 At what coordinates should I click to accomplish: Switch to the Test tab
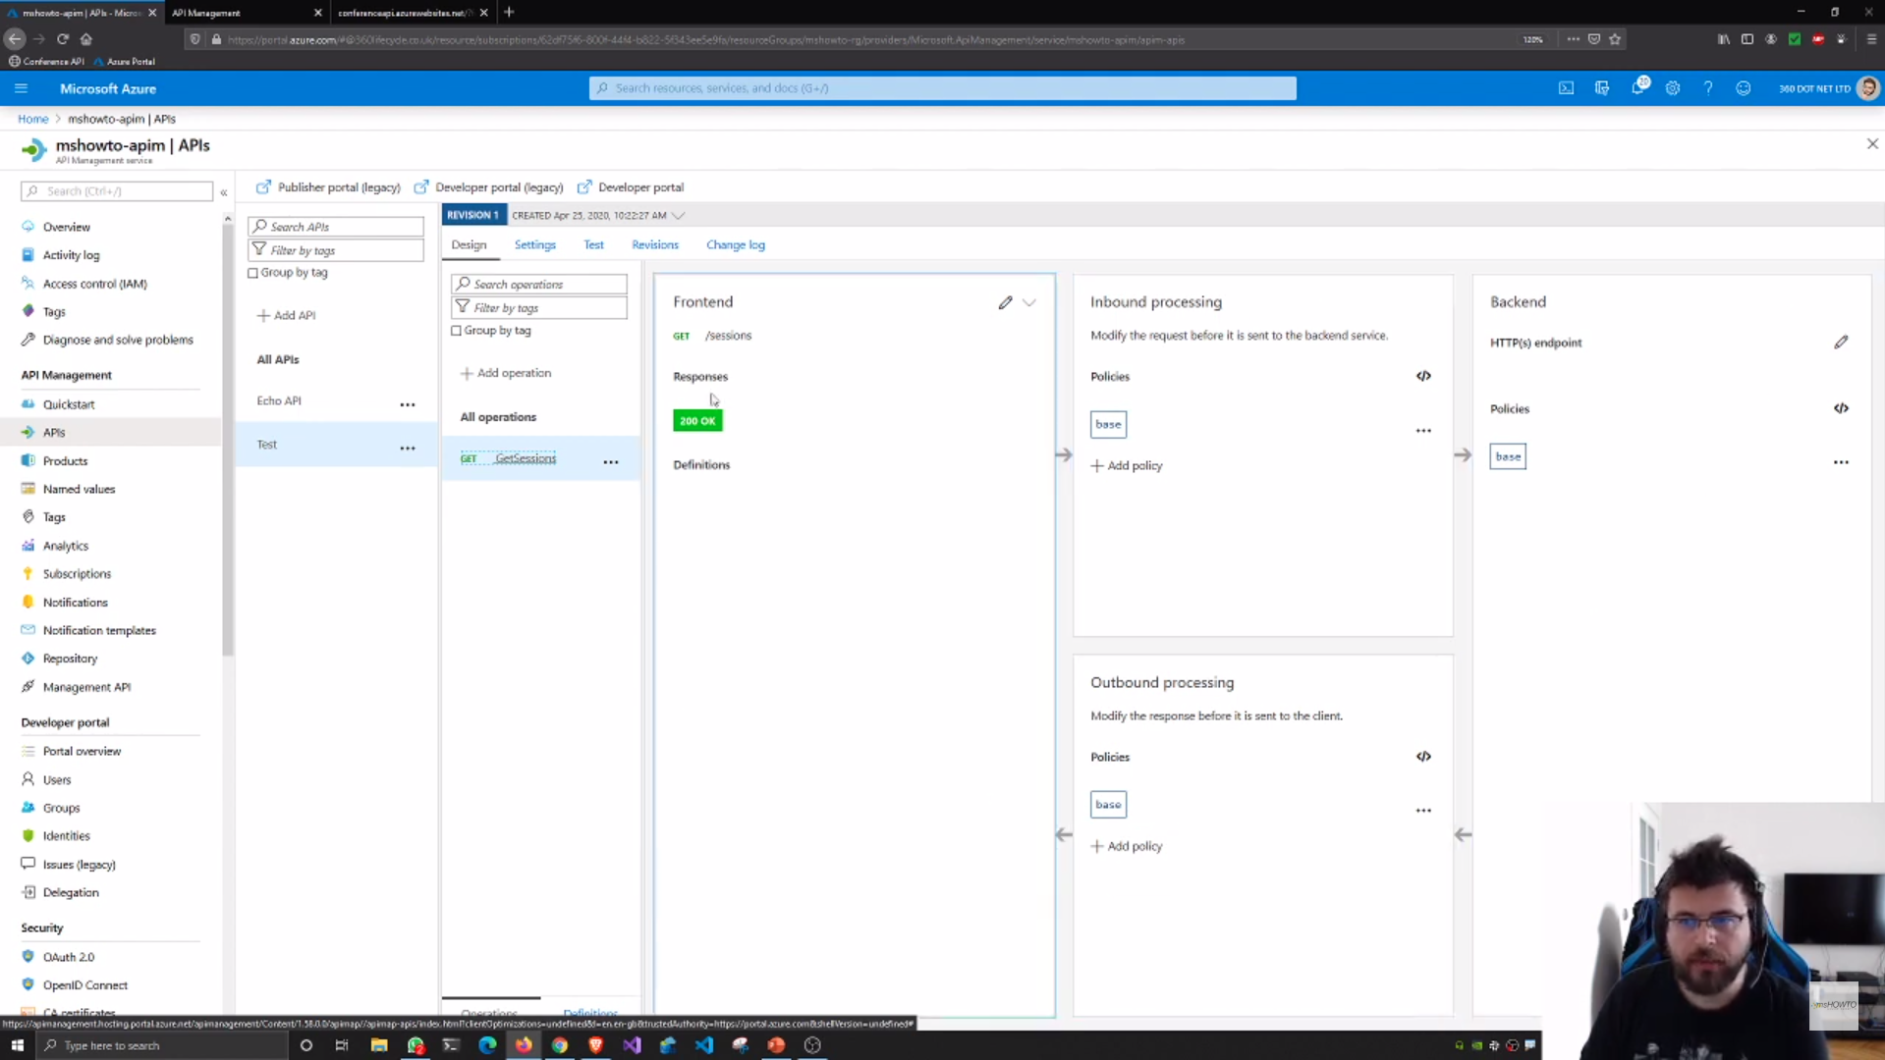pos(593,245)
